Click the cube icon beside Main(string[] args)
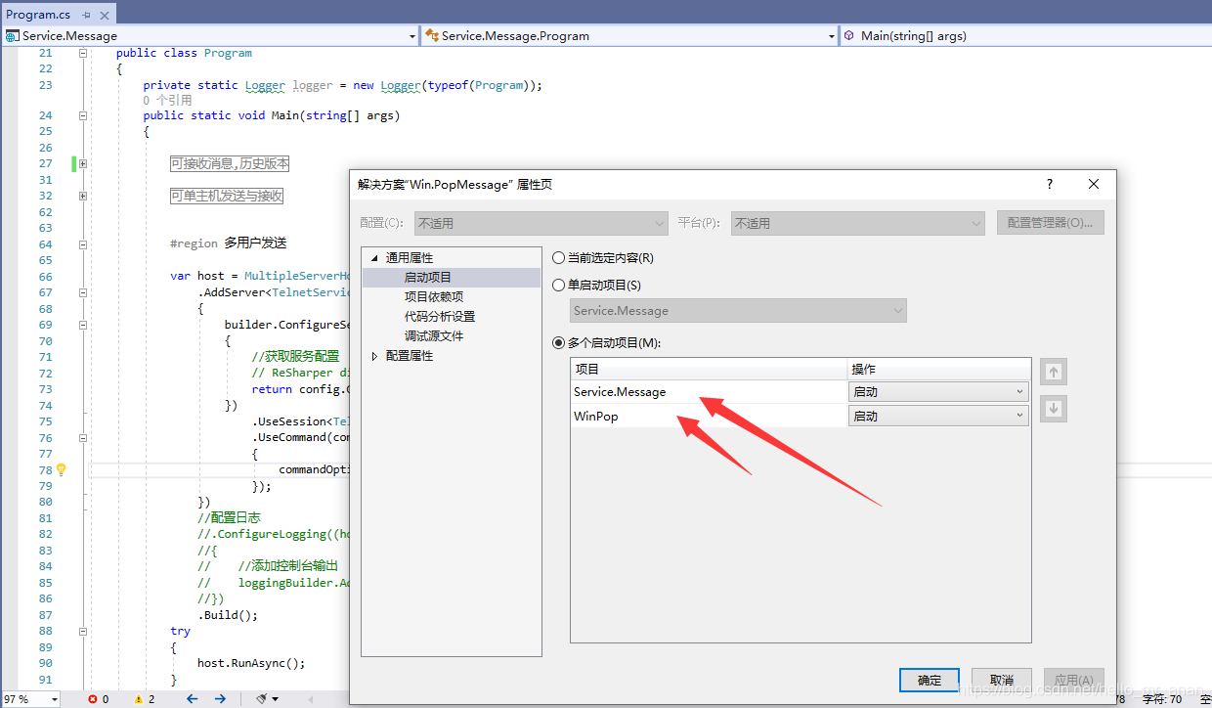The image size is (1212, 708). (848, 36)
